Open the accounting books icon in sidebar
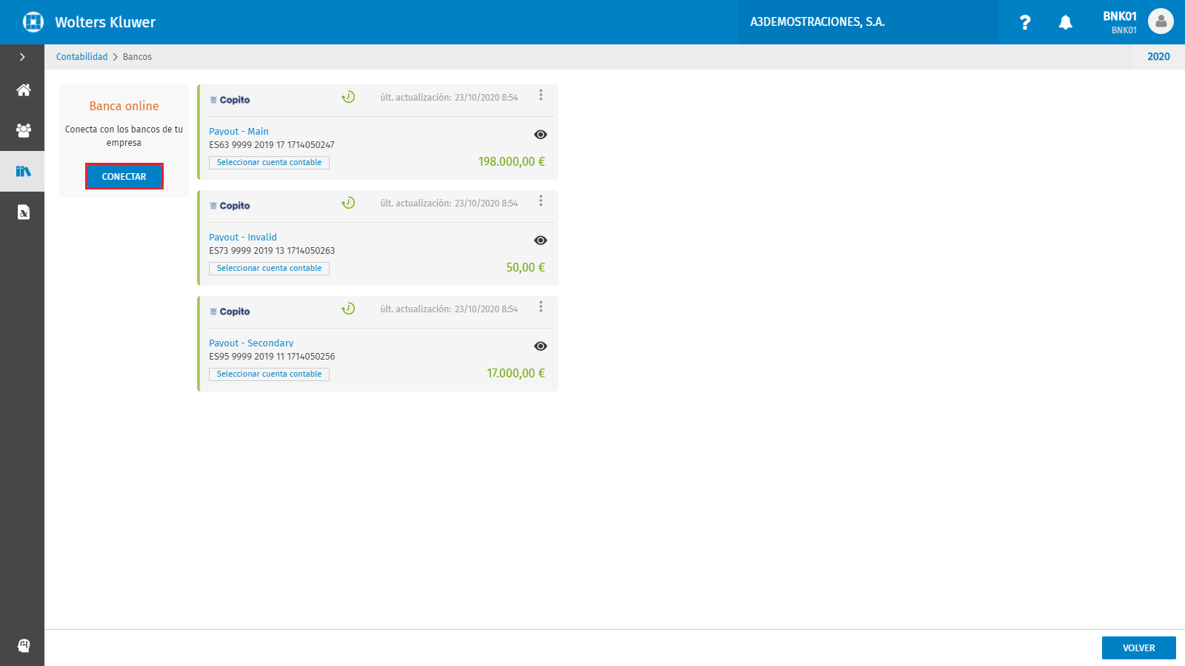 [24, 171]
